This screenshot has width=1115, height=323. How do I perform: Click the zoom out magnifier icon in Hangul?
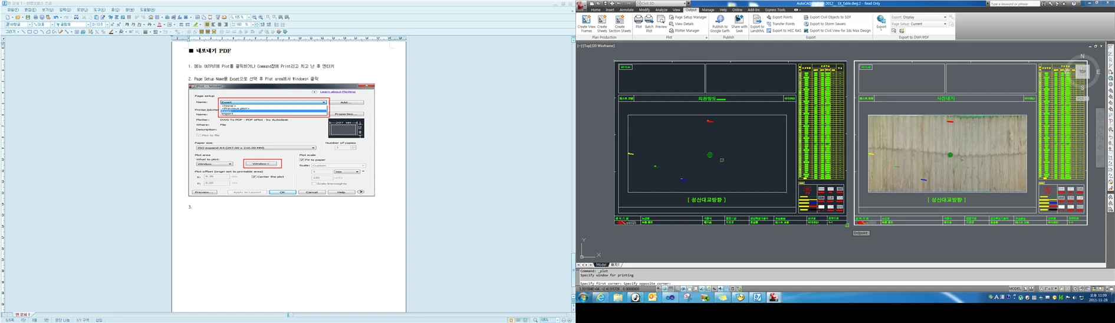254,17
